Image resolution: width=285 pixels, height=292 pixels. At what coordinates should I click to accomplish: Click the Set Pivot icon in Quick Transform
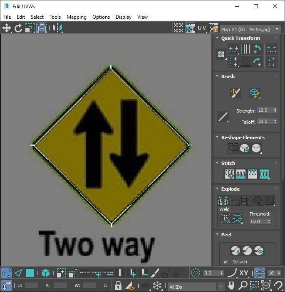221,54
